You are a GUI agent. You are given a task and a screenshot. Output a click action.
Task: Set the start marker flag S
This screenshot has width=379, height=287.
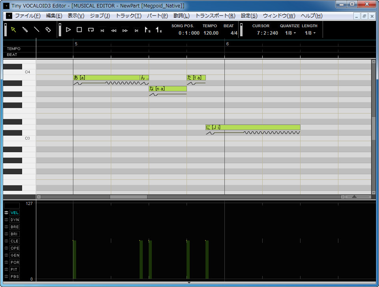[147, 30]
